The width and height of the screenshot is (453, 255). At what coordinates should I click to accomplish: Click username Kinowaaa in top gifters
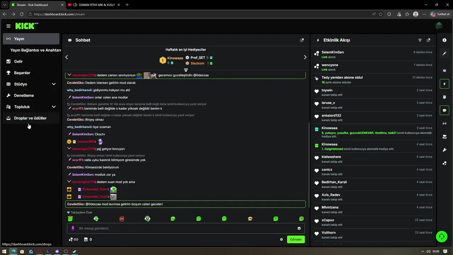[175, 58]
